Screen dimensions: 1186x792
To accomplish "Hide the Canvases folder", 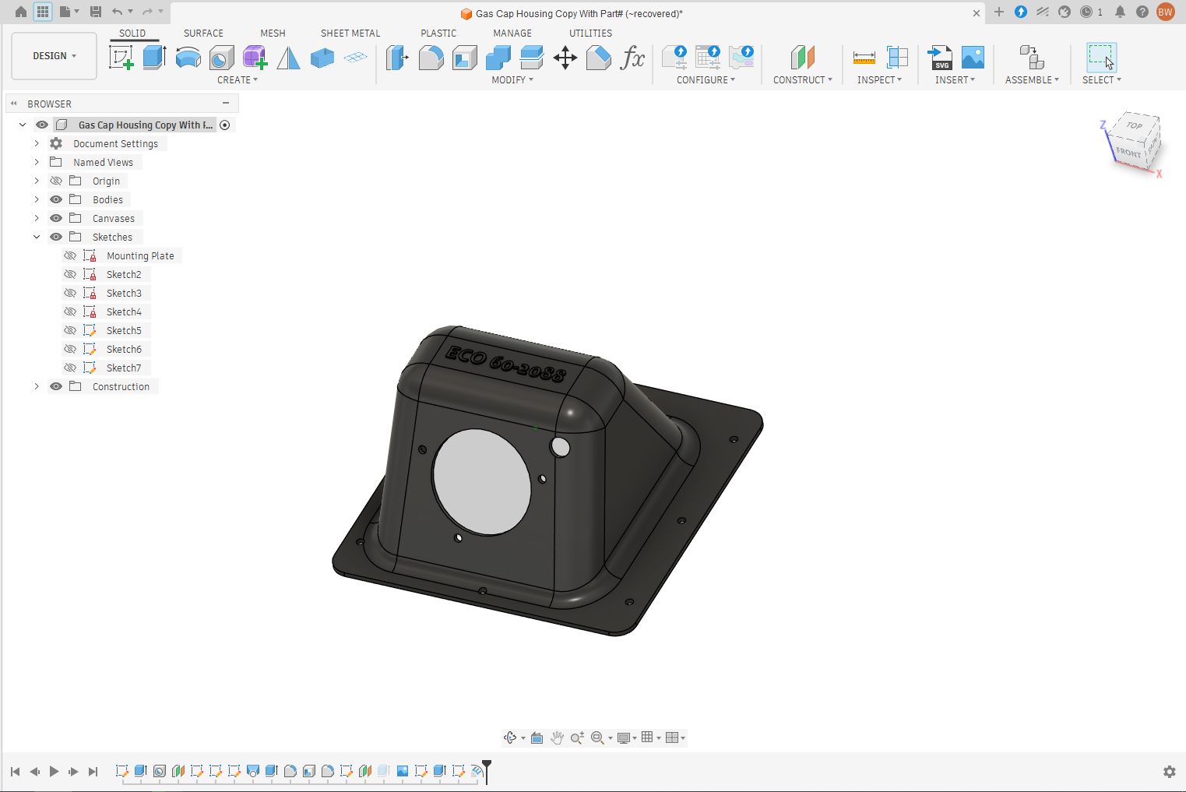I will [x=56, y=218].
